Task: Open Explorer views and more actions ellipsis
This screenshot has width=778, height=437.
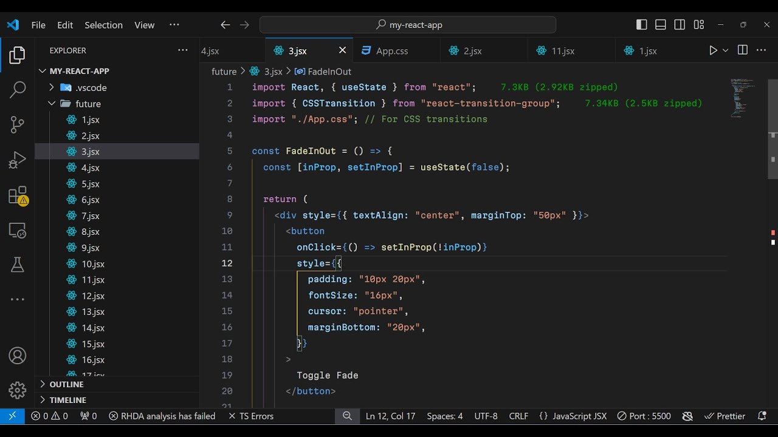Action: pyautogui.click(x=183, y=50)
